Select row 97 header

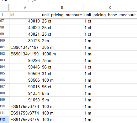click(x=4, y=21)
